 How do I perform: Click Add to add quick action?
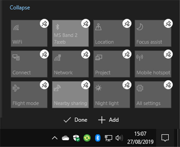click(x=108, y=120)
